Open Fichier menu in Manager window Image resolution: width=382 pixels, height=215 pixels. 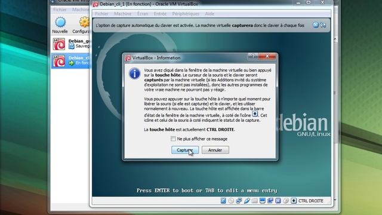(x=60, y=10)
